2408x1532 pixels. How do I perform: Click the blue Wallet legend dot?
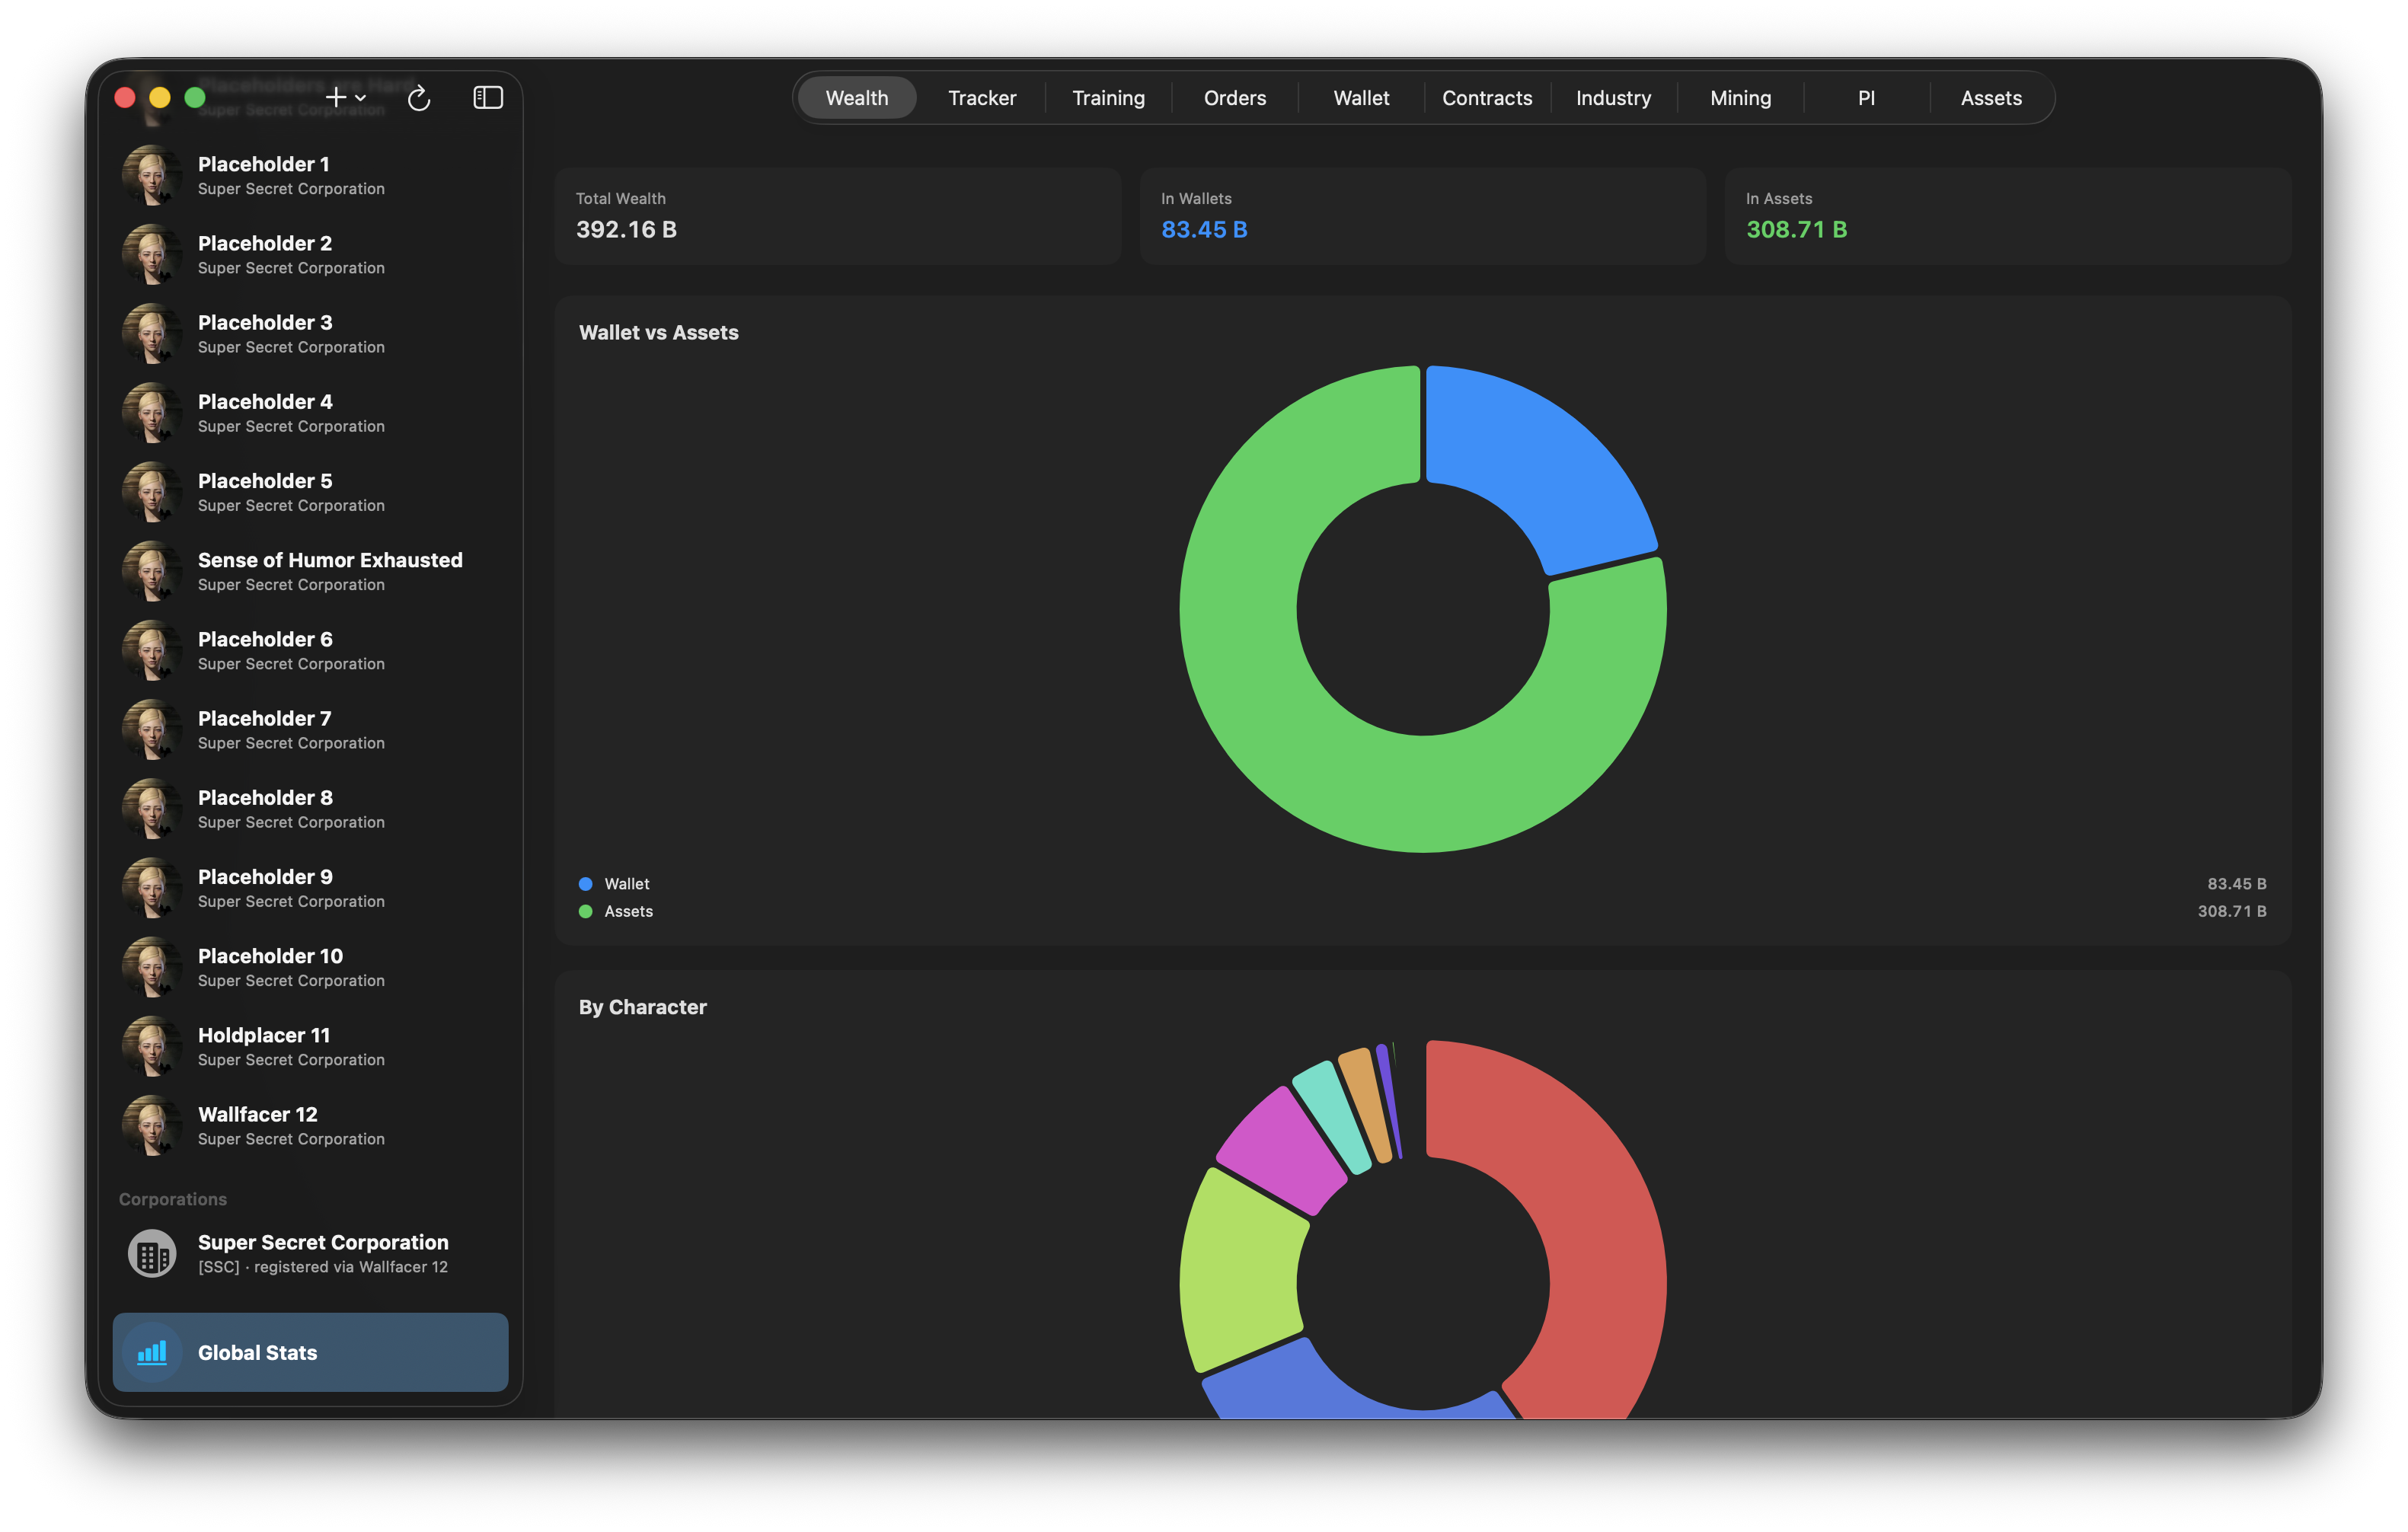586,884
